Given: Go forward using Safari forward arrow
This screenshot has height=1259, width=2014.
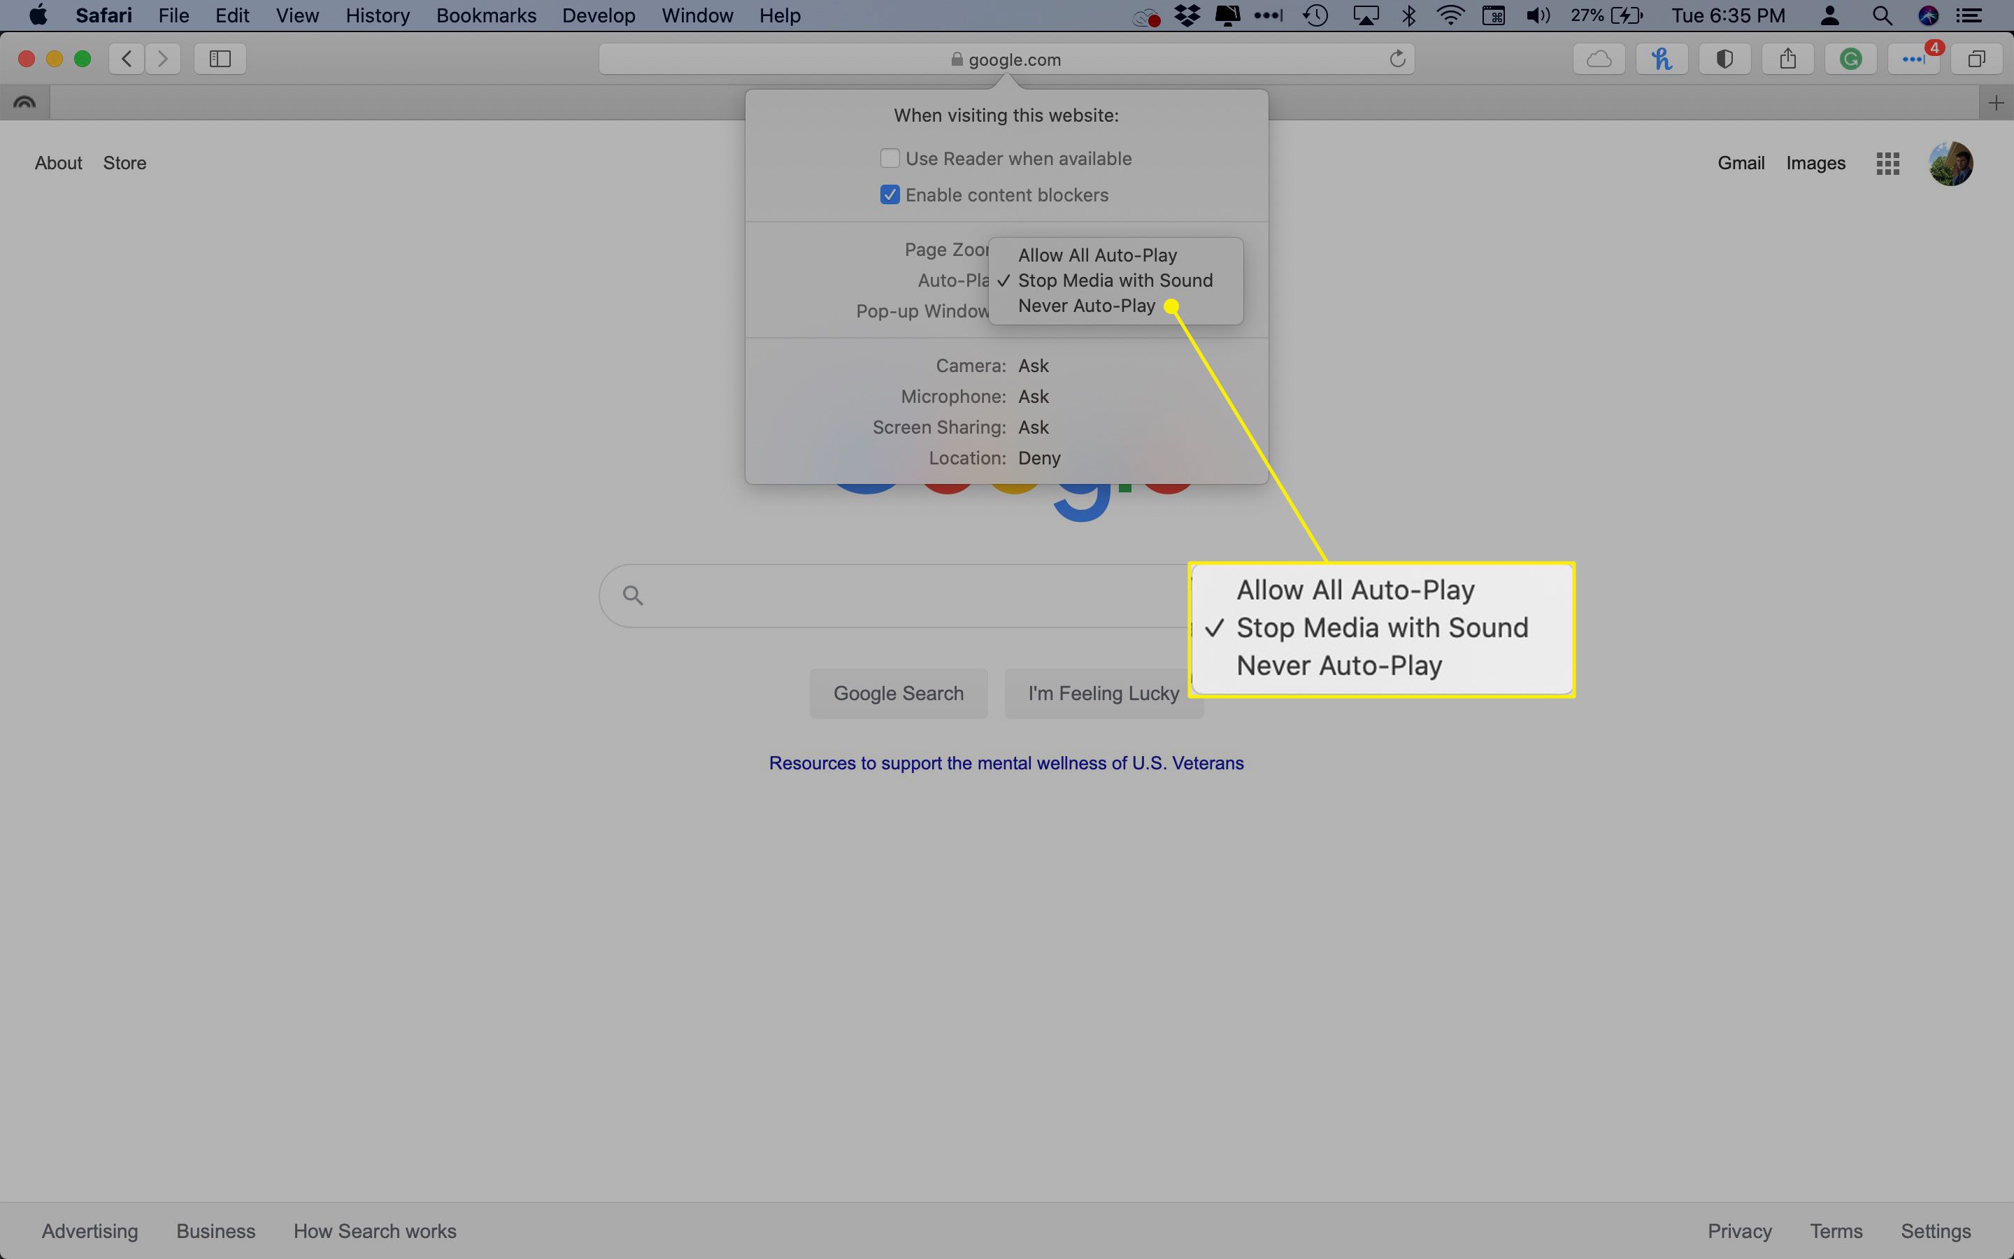Looking at the screenshot, I should pos(162,58).
